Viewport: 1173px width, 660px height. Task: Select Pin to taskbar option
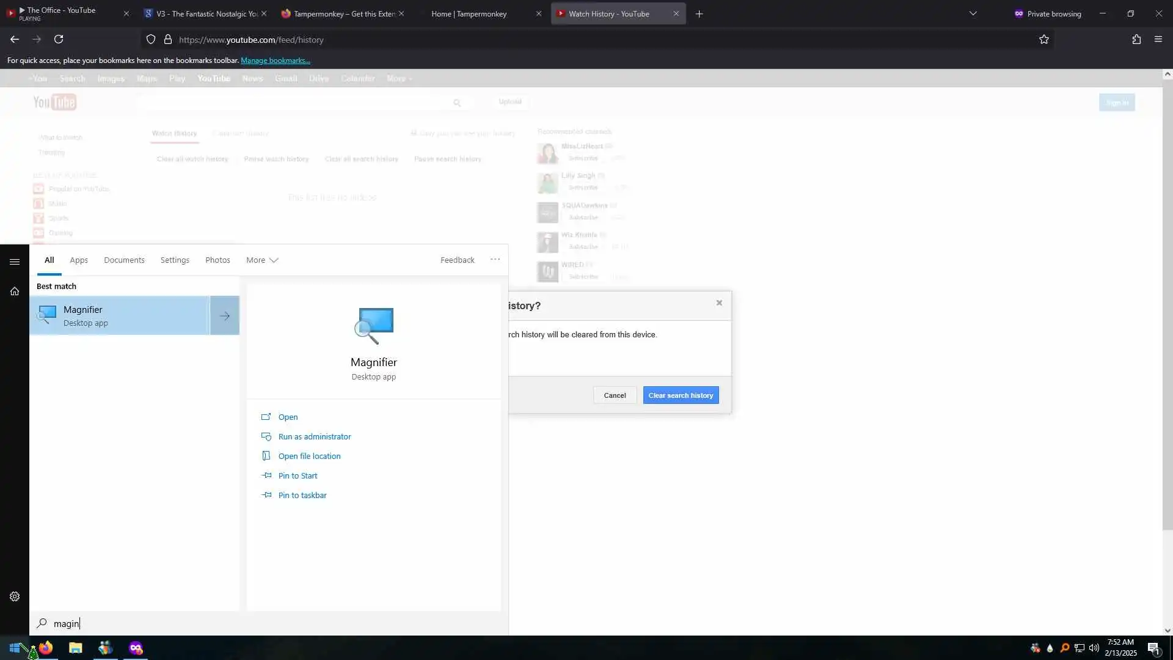(302, 496)
